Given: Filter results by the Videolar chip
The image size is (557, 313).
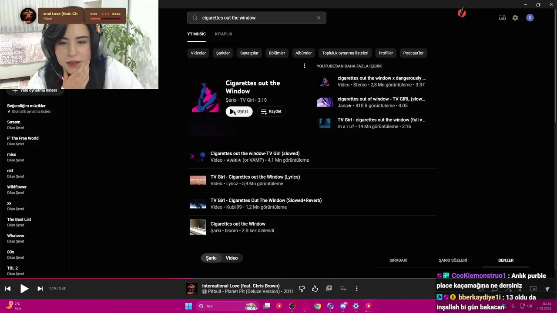Looking at the screenshot, I should click(198, 53).
